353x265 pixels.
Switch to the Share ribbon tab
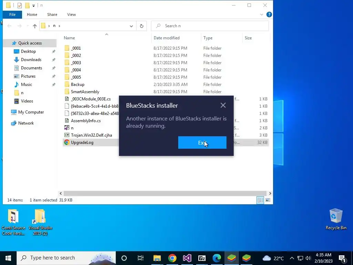[x=52, y=14]
